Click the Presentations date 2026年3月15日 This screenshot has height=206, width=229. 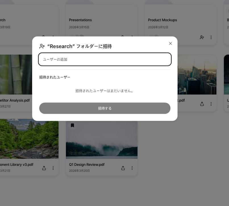click(79, 27)
